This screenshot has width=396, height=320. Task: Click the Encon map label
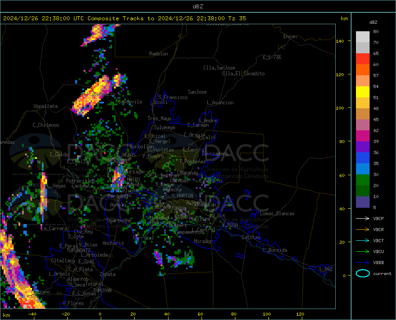point(290,37)
